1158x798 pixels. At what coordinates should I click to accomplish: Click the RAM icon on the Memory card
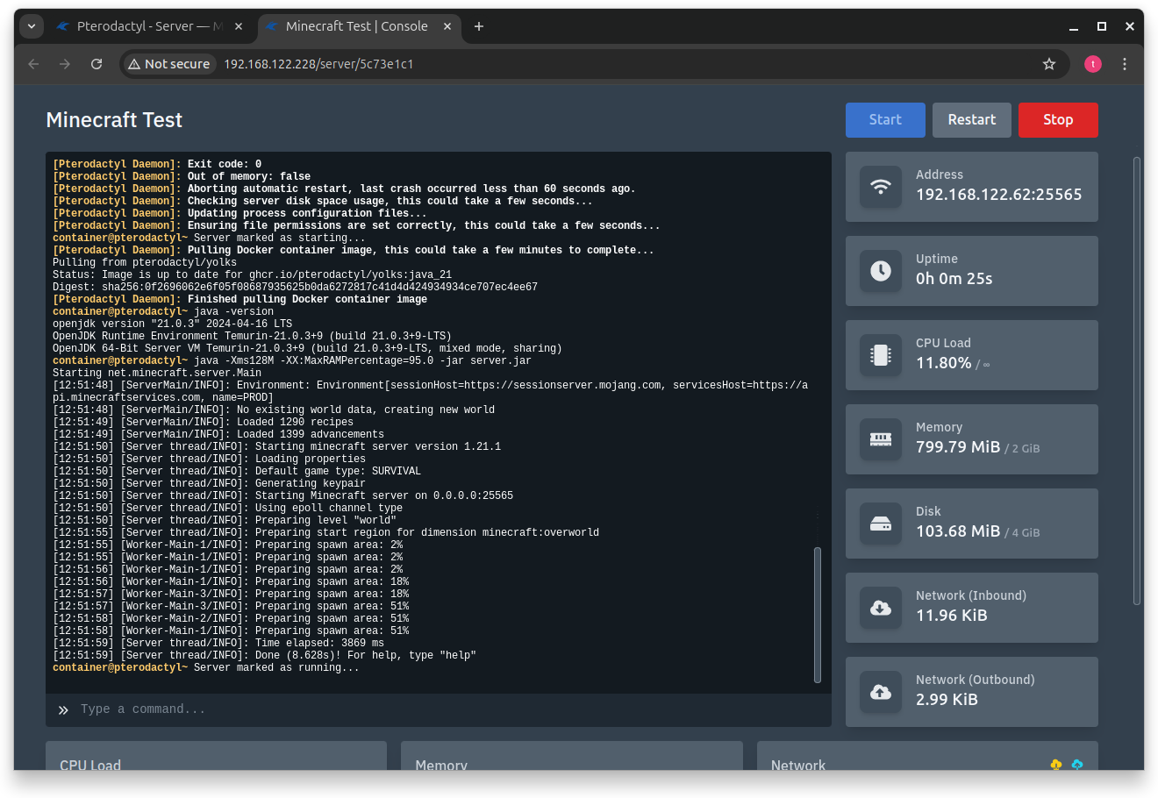881,438
